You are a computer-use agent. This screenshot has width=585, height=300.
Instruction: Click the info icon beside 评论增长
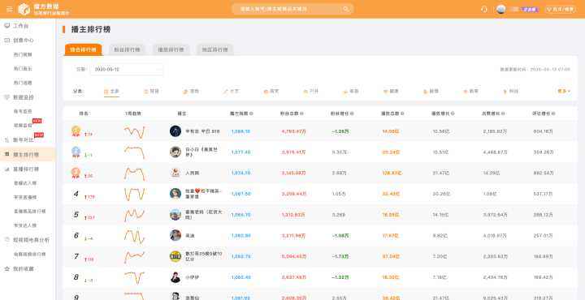(x=553, y=114)
